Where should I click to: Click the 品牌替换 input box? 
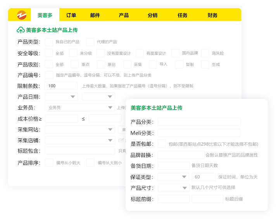point(181,155)
